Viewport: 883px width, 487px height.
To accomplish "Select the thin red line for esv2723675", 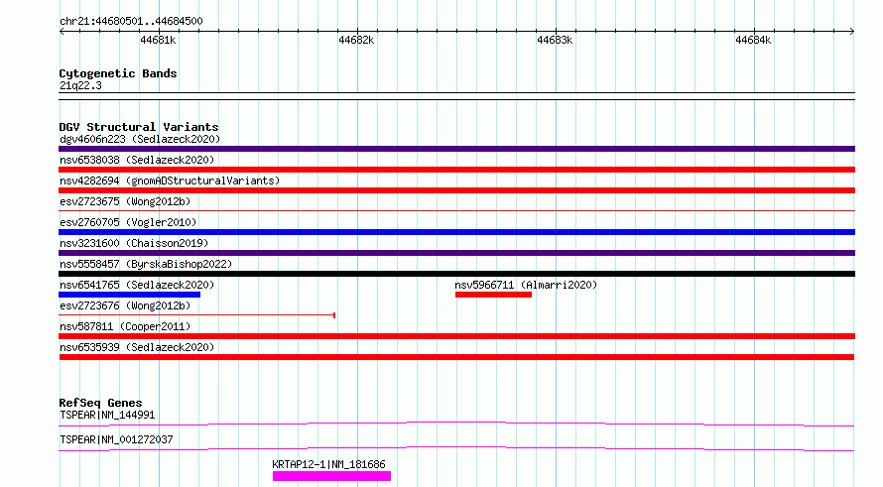I will (456, 211).
